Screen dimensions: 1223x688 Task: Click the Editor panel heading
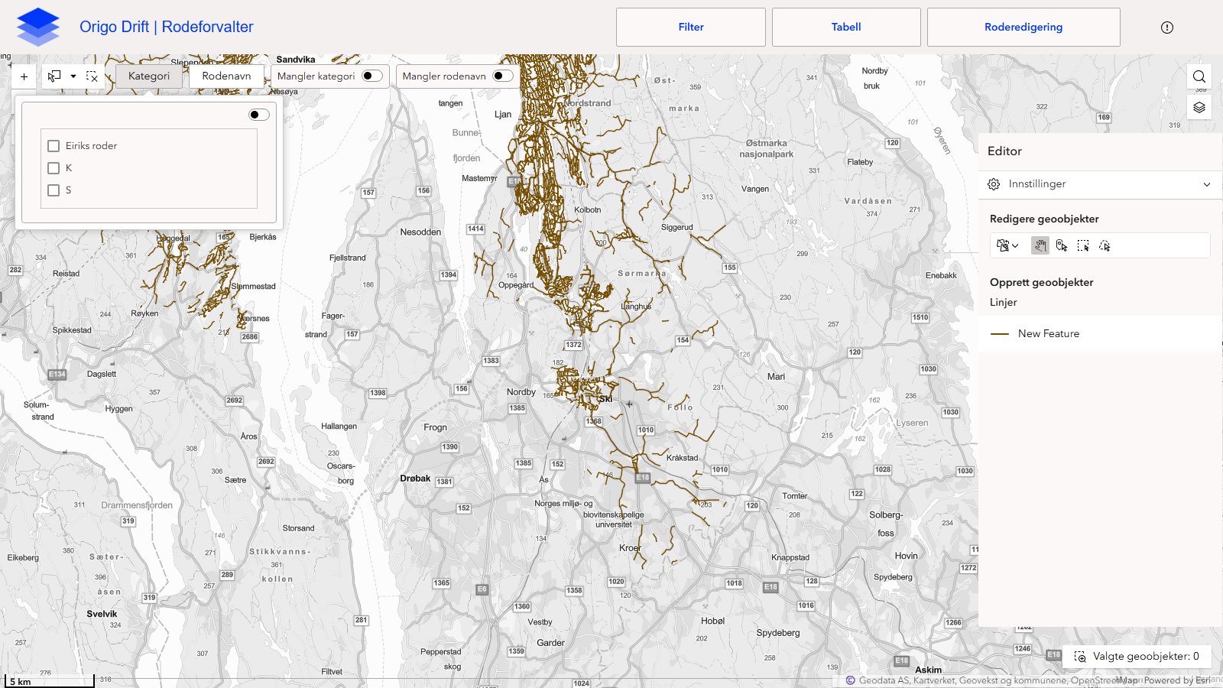(x=1004, y=151)
